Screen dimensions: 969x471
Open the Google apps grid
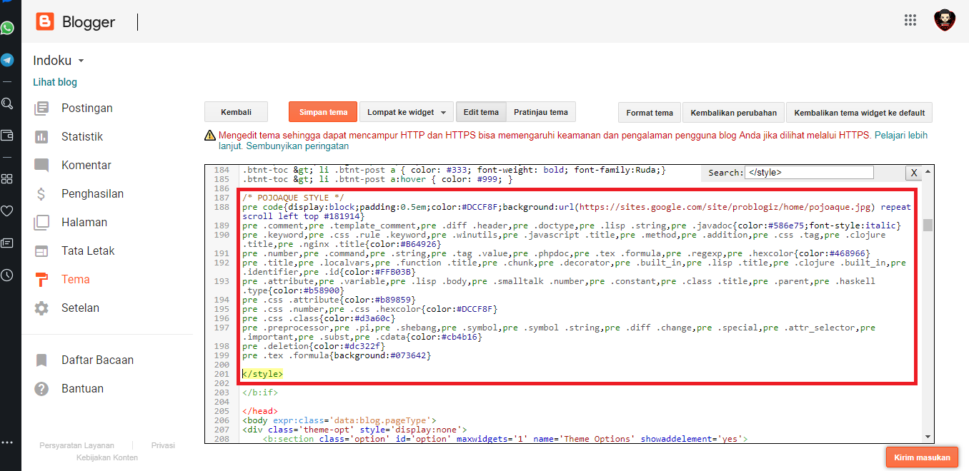910,20
